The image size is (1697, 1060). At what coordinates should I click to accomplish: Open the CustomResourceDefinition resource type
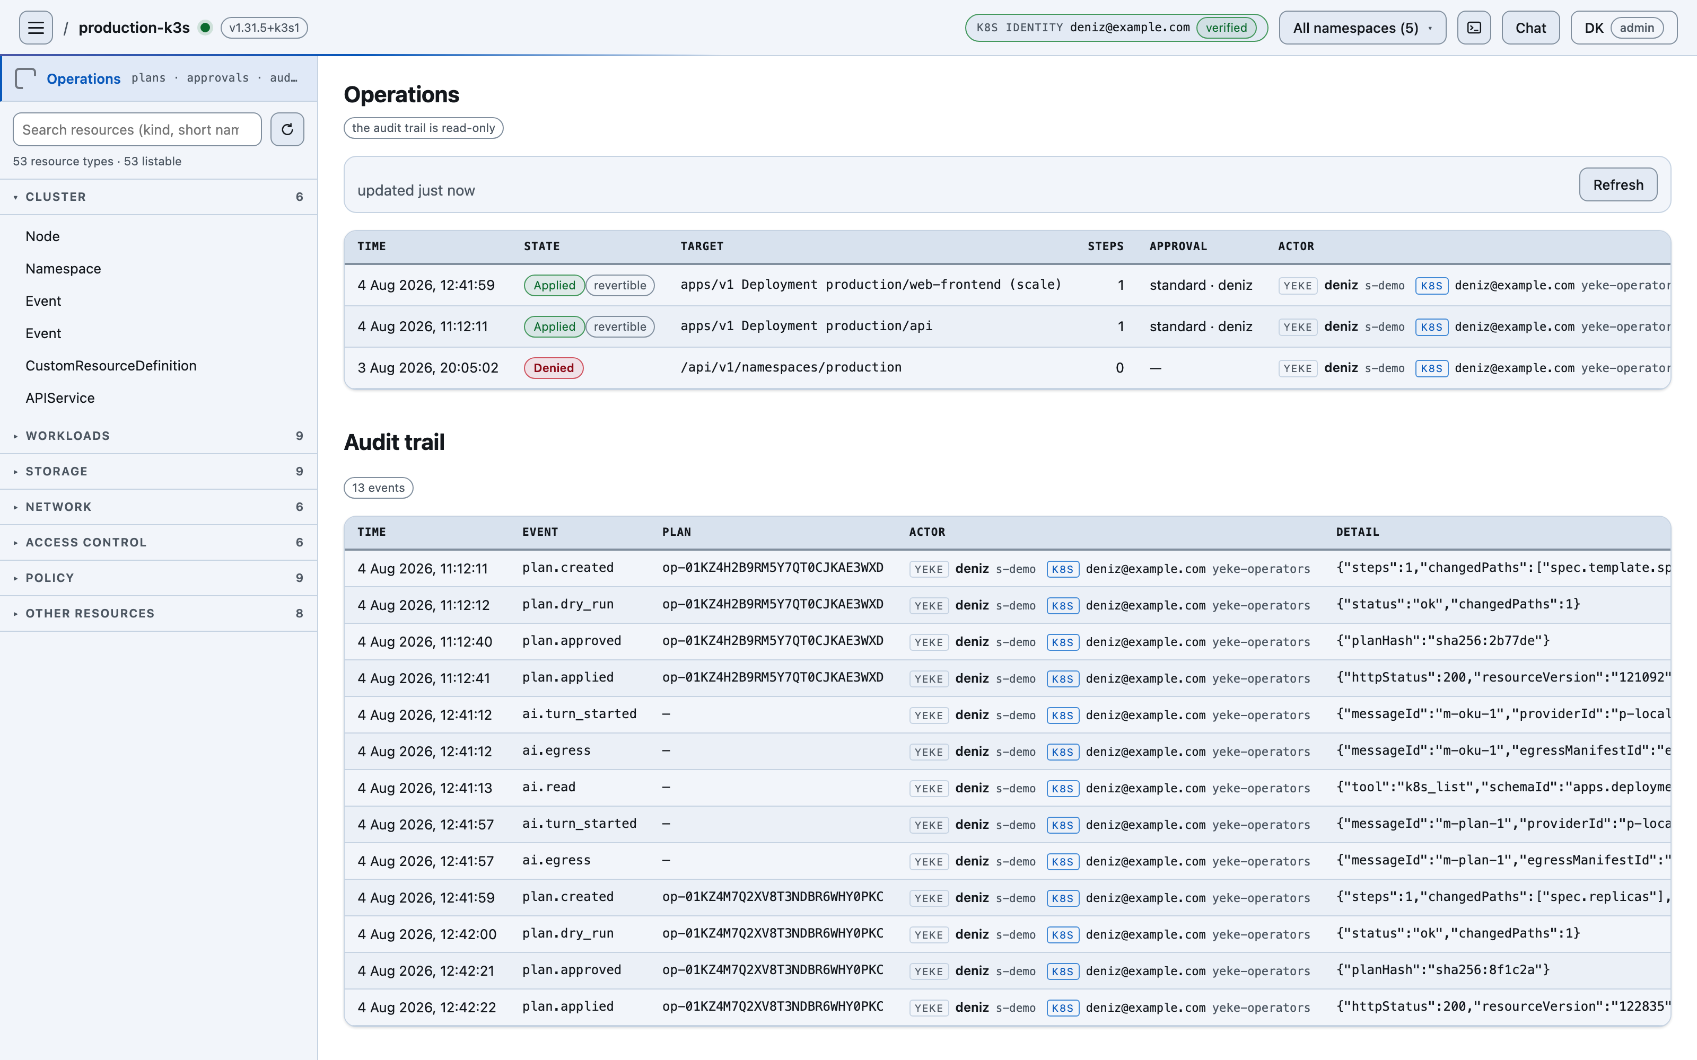[111, 366]
